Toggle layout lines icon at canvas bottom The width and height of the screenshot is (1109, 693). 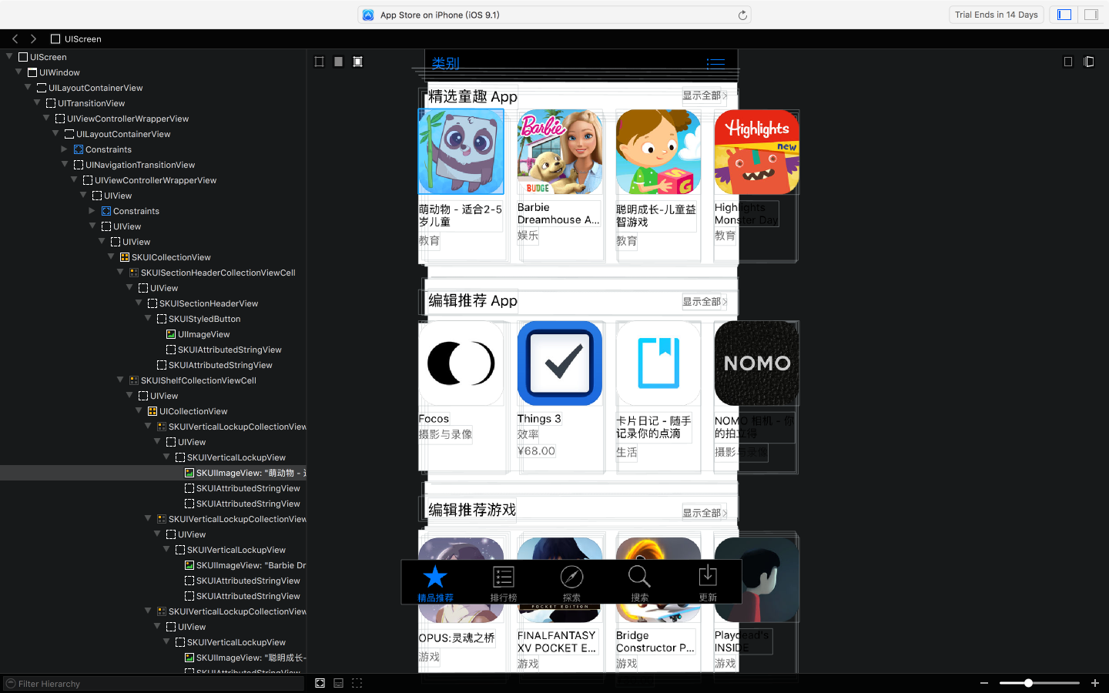coord(338,683)
